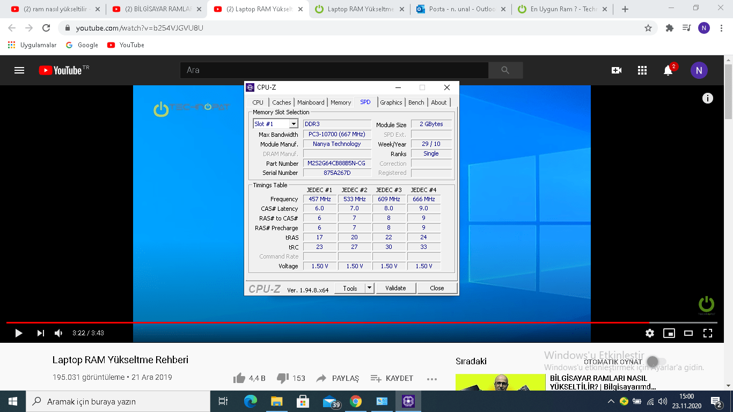Bookmark this page with the star
This screenshot has width=733, height=412.
click(x=648, y=28)
